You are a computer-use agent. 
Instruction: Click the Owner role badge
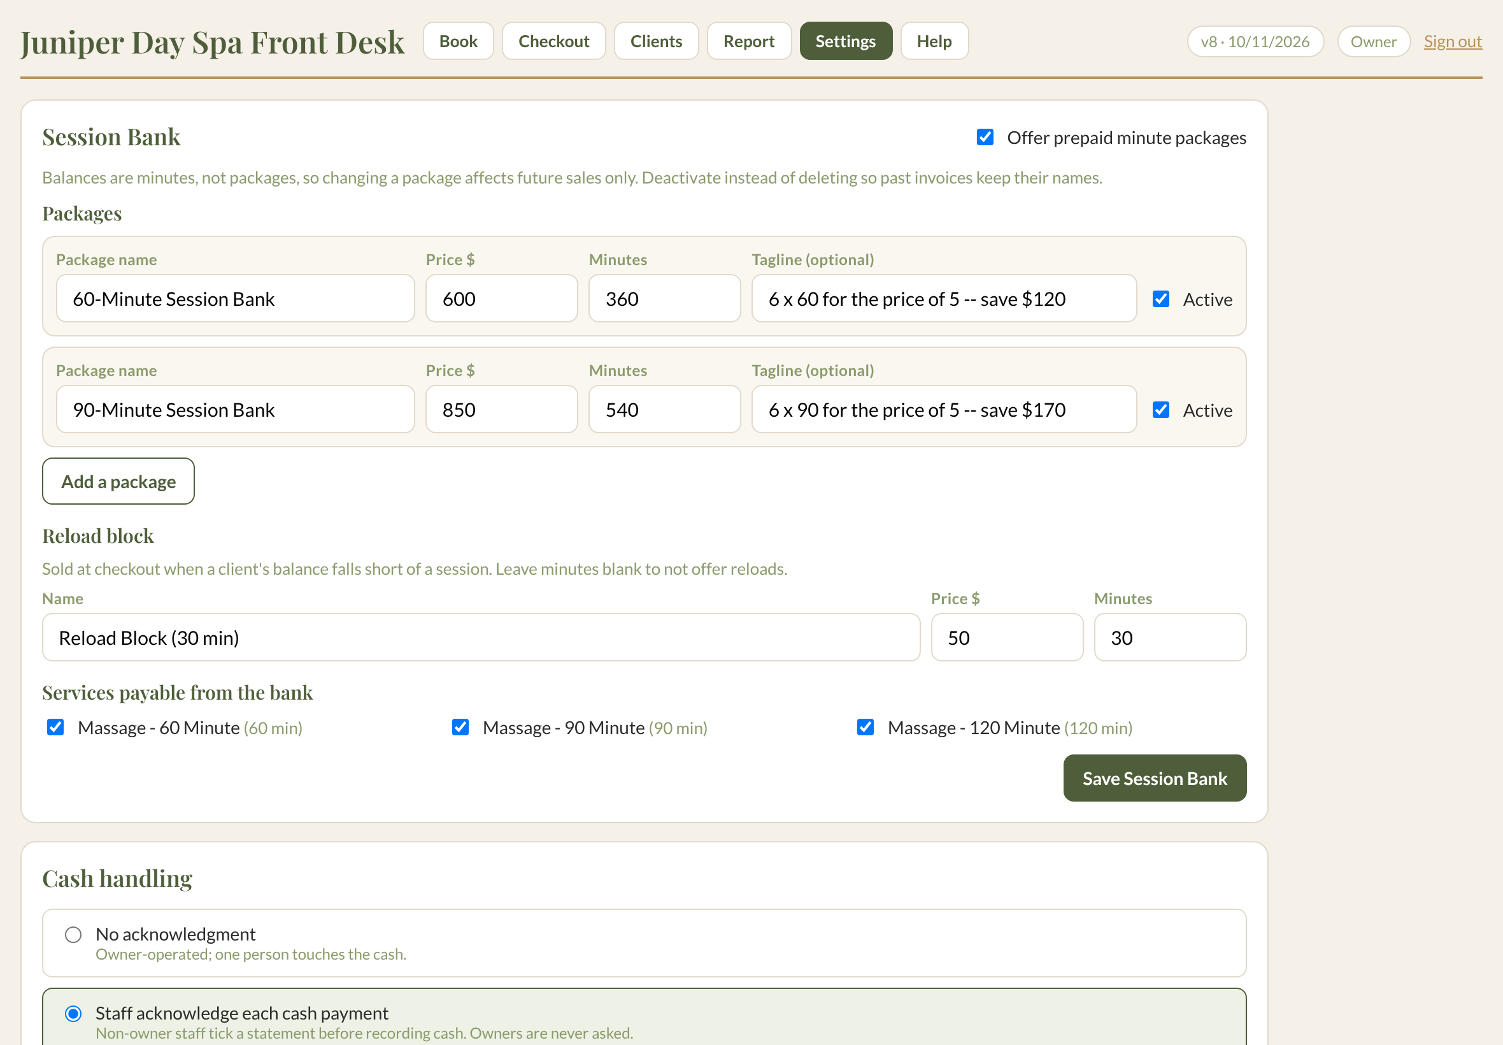coord(1374,41)
